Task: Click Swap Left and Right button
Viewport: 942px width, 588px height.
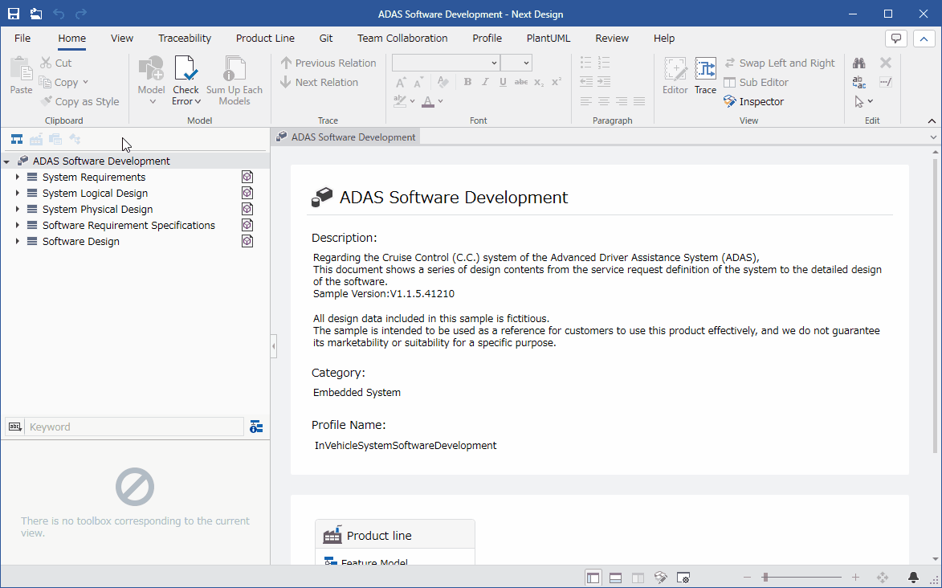Action: pyautogui.click(x=779, y=63)
